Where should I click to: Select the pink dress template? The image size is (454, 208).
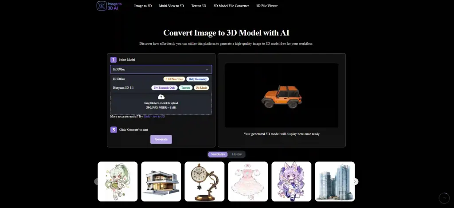248,181
